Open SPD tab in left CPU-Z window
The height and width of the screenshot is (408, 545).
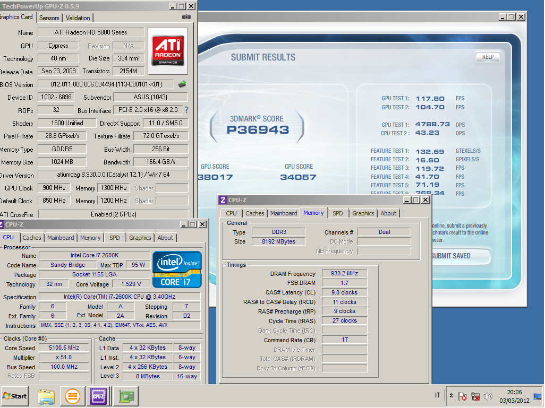click(114, 238)
